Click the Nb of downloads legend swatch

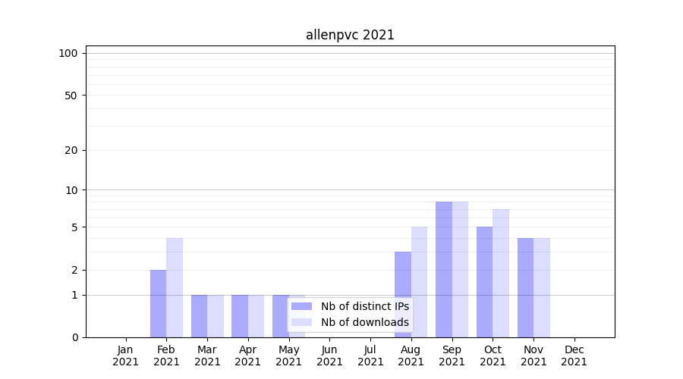[x=301, y=322]
